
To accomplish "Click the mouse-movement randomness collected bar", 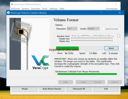I will (87, 74).
